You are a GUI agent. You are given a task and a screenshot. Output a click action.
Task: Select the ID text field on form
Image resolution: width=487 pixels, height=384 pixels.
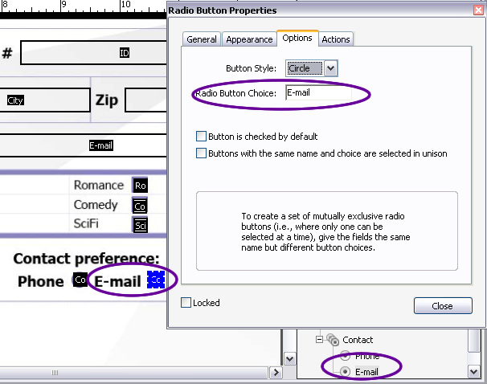tap(125, 53)
